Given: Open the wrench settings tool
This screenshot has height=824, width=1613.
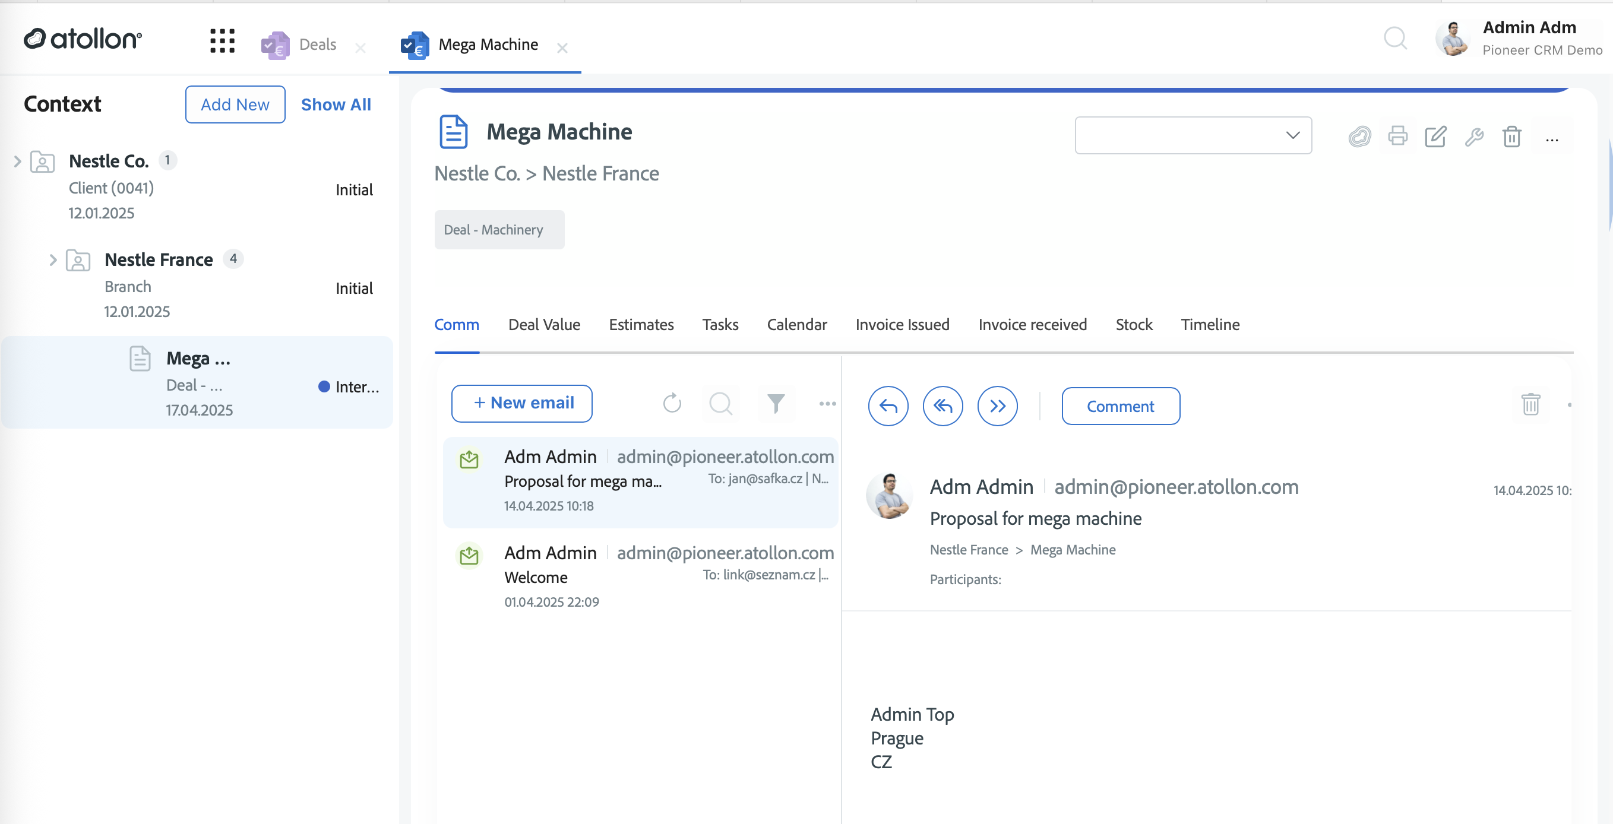Looking at the screenshot, I should (1474, 136).
